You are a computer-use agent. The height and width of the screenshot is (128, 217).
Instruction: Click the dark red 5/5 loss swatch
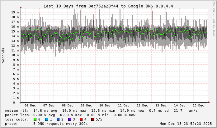(x=92, y=119)
